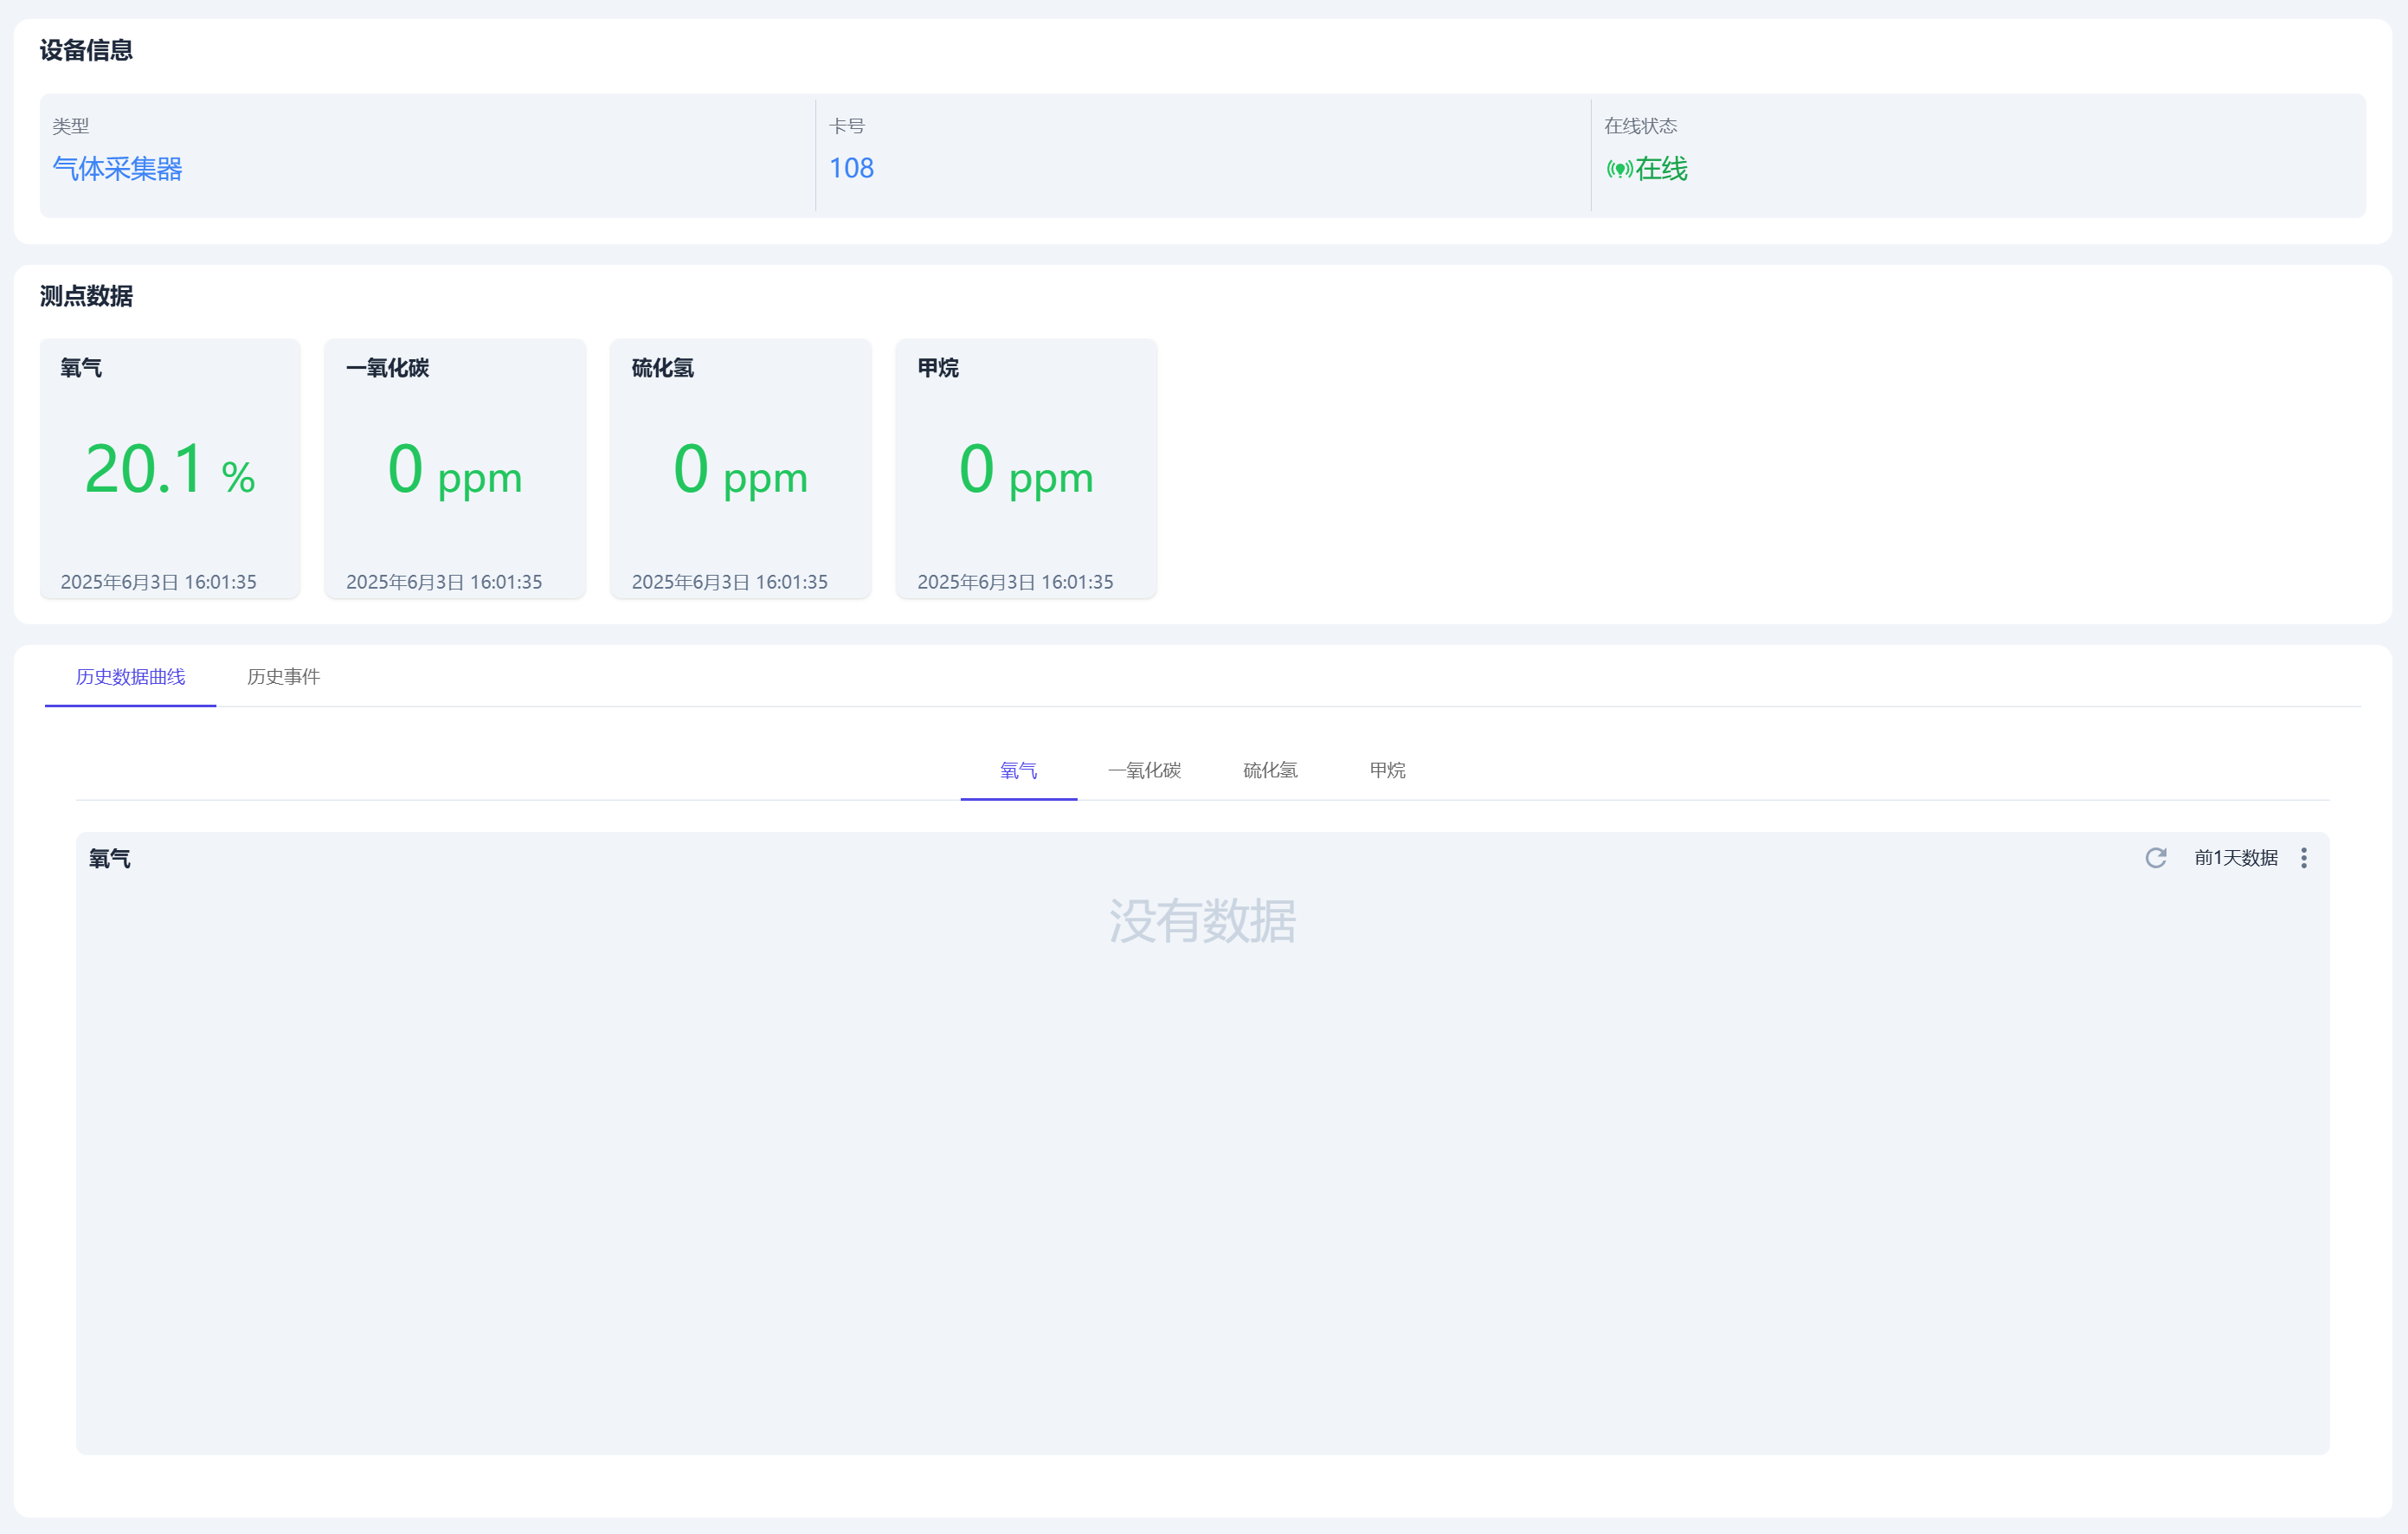Select the 一氧化碳 gas sub-tab
2408x1534 pixels.
click(1144, 770)
